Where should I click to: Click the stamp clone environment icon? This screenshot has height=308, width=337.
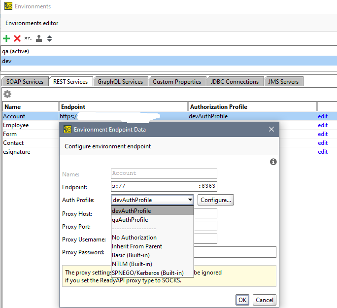(39, 38)
